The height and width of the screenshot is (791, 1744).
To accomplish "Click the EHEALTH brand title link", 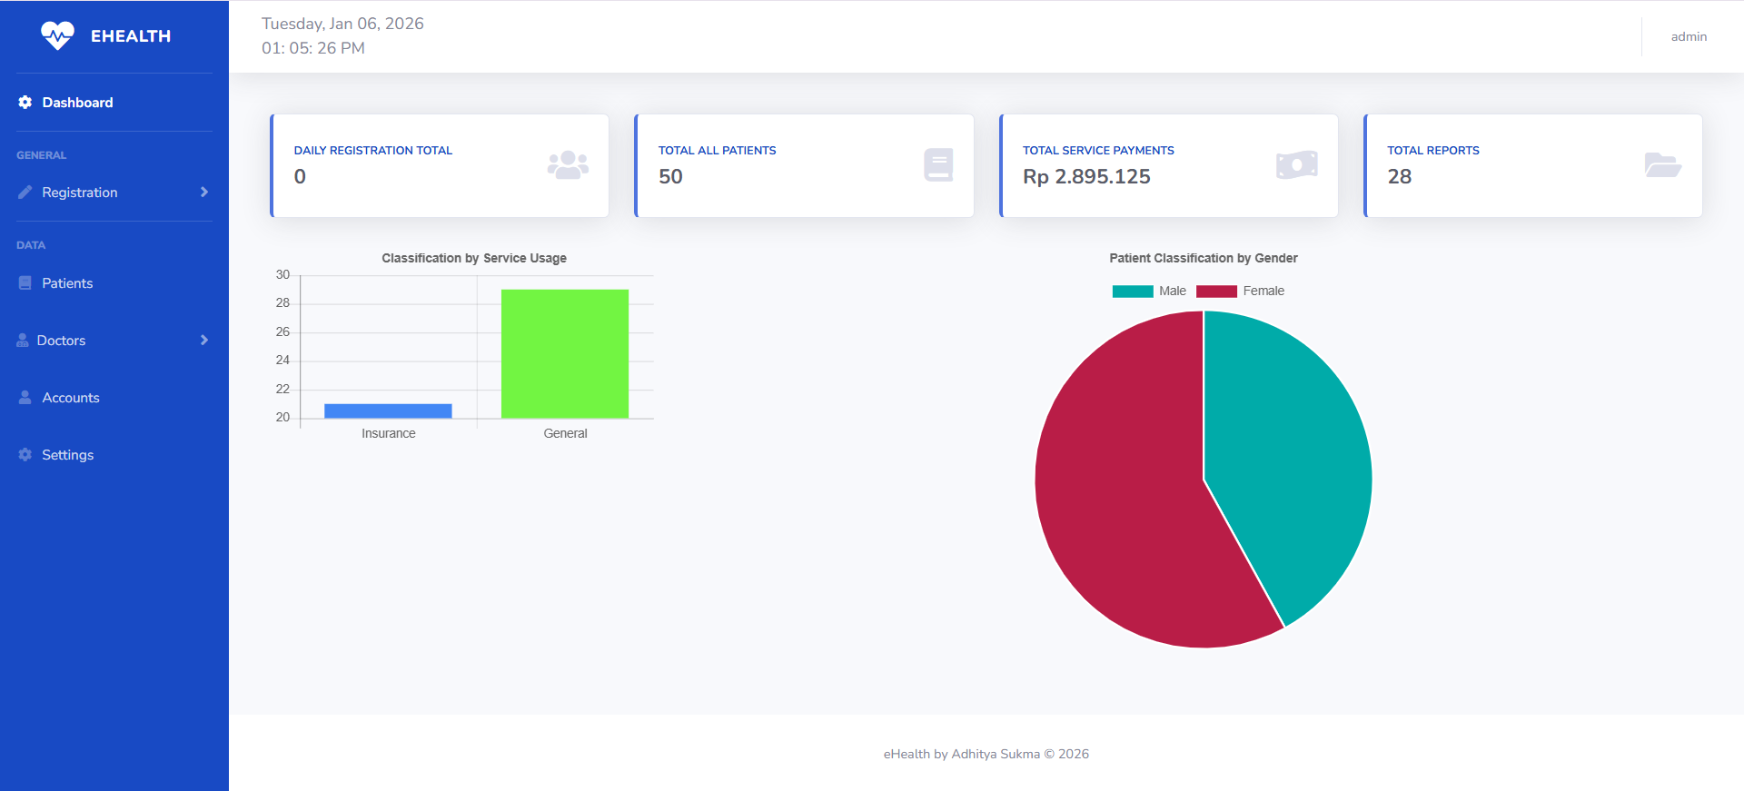I will click(x=131, y=36).
